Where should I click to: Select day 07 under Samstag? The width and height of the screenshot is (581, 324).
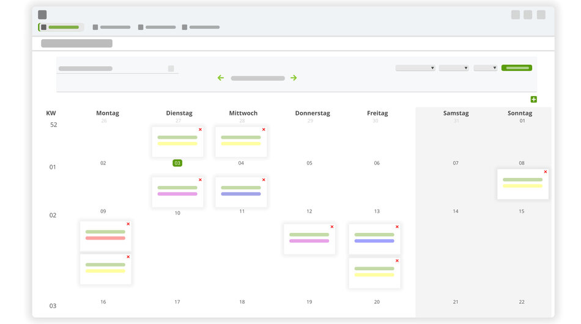(456, 163)
